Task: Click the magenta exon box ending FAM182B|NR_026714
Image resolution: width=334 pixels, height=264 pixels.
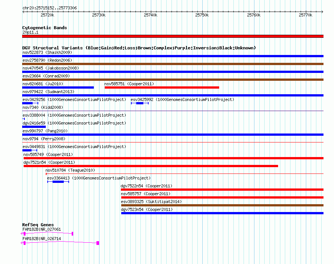Action: (x=98, y=243)
